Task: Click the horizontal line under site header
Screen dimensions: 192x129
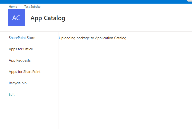Action: [x=103, y=31]
